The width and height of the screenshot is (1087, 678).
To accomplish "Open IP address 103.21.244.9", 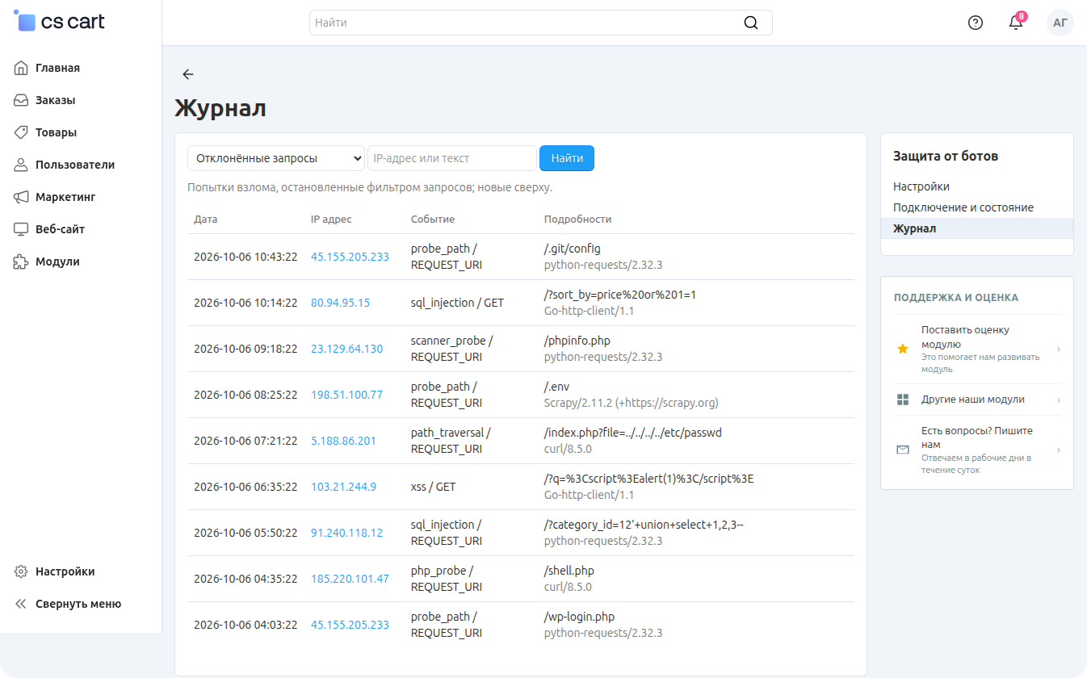I will (x=343, y=487).
